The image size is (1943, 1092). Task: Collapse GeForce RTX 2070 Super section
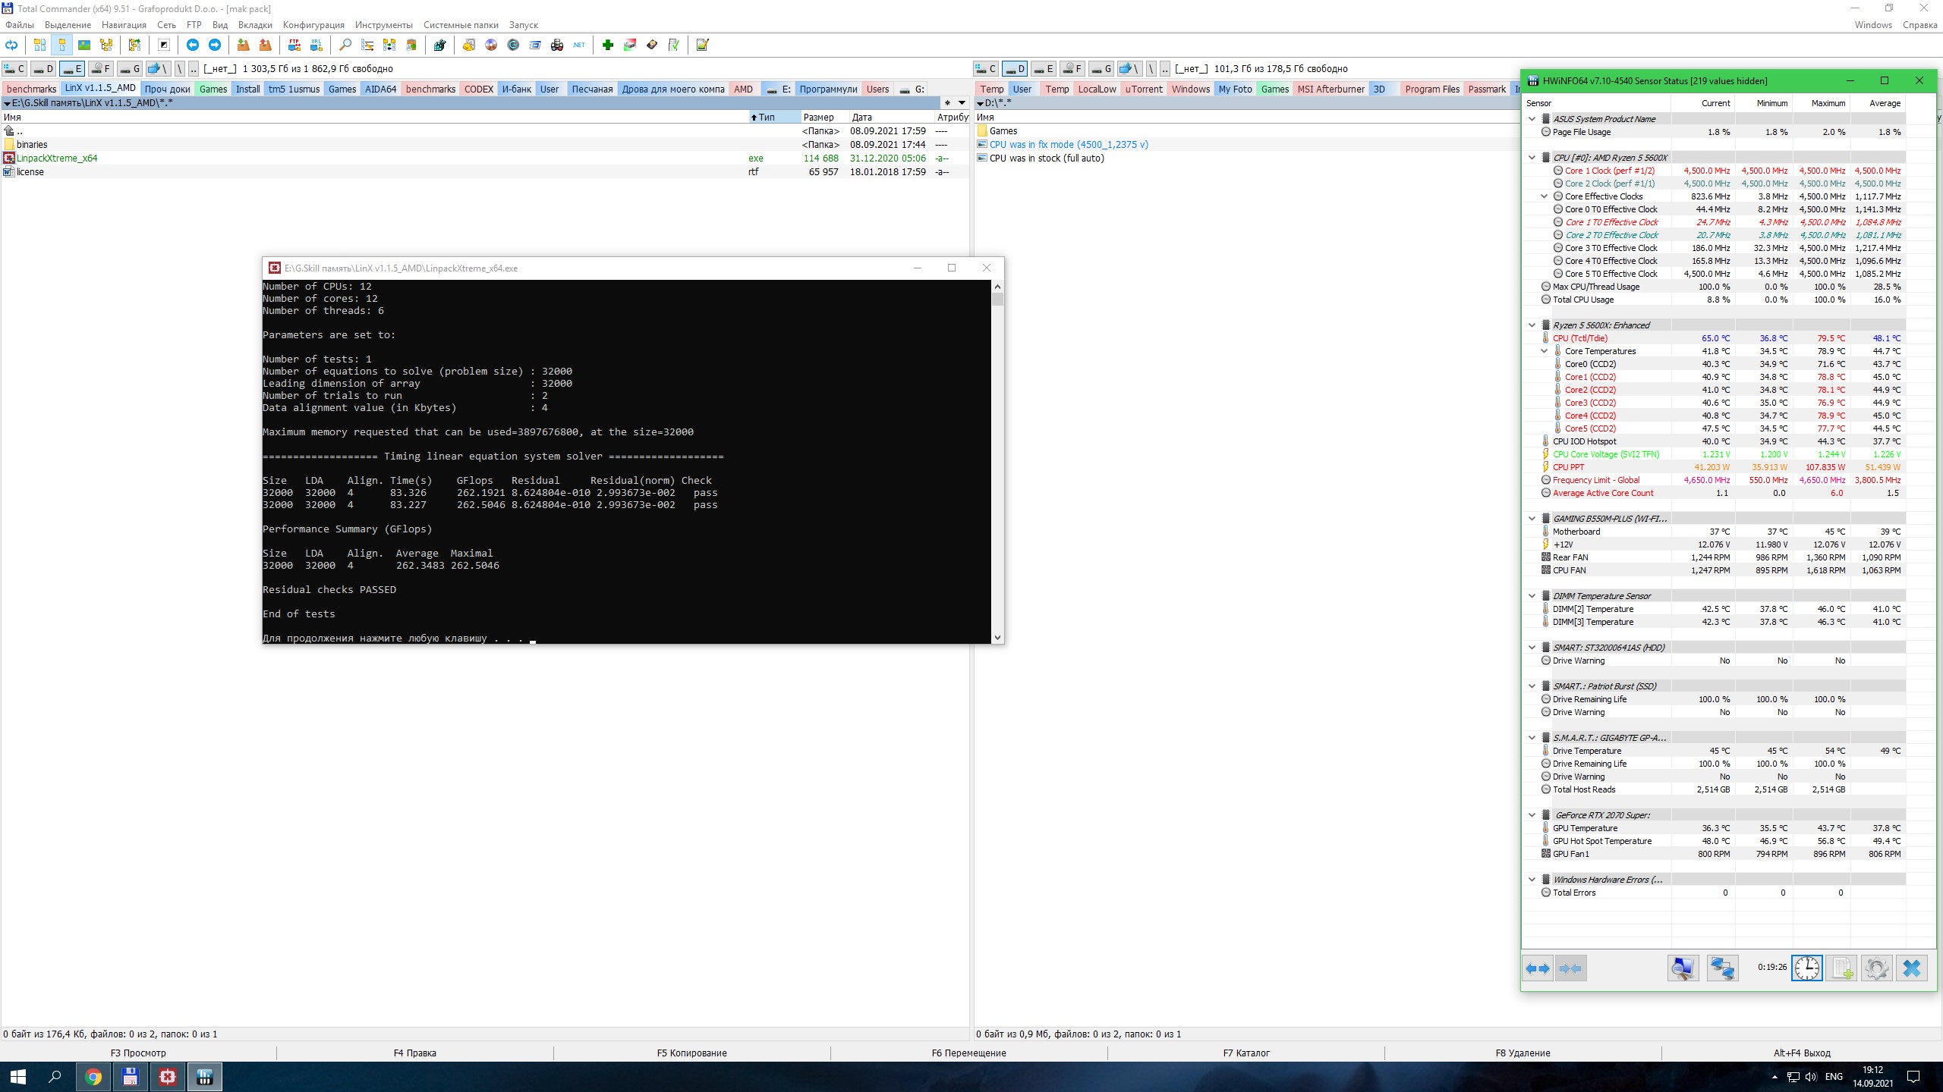(x=1532, y=815)
